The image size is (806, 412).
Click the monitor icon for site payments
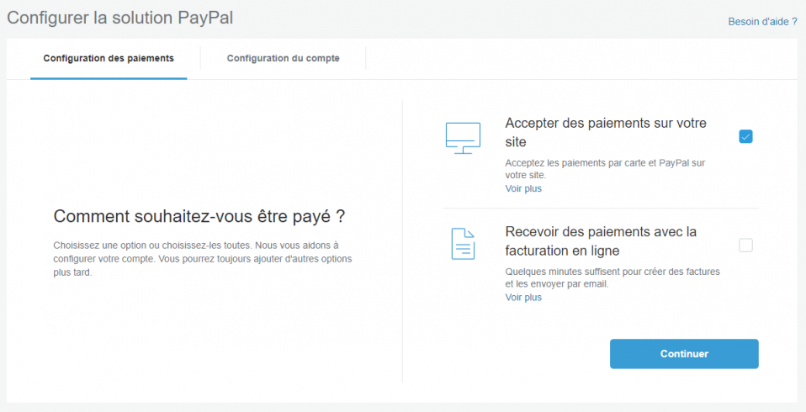click(x=463, y=138)
